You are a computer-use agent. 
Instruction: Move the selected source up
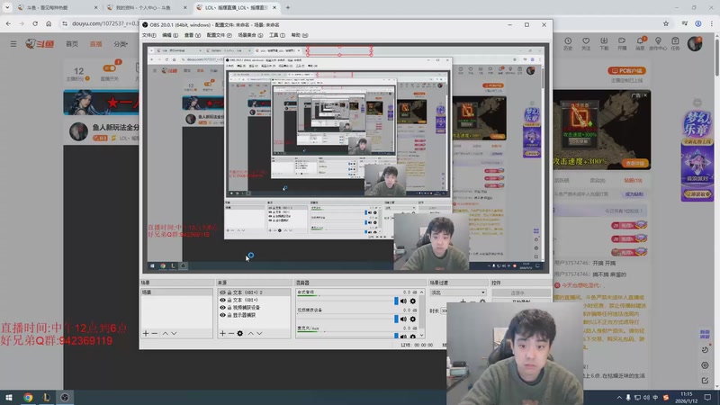tap(251, 333)
